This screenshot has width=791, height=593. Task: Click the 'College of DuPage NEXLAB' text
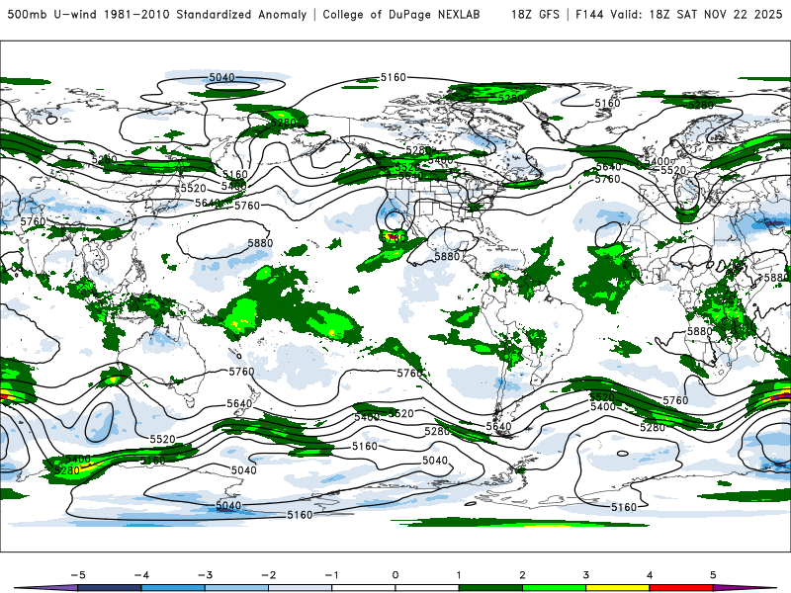point(401,14)
